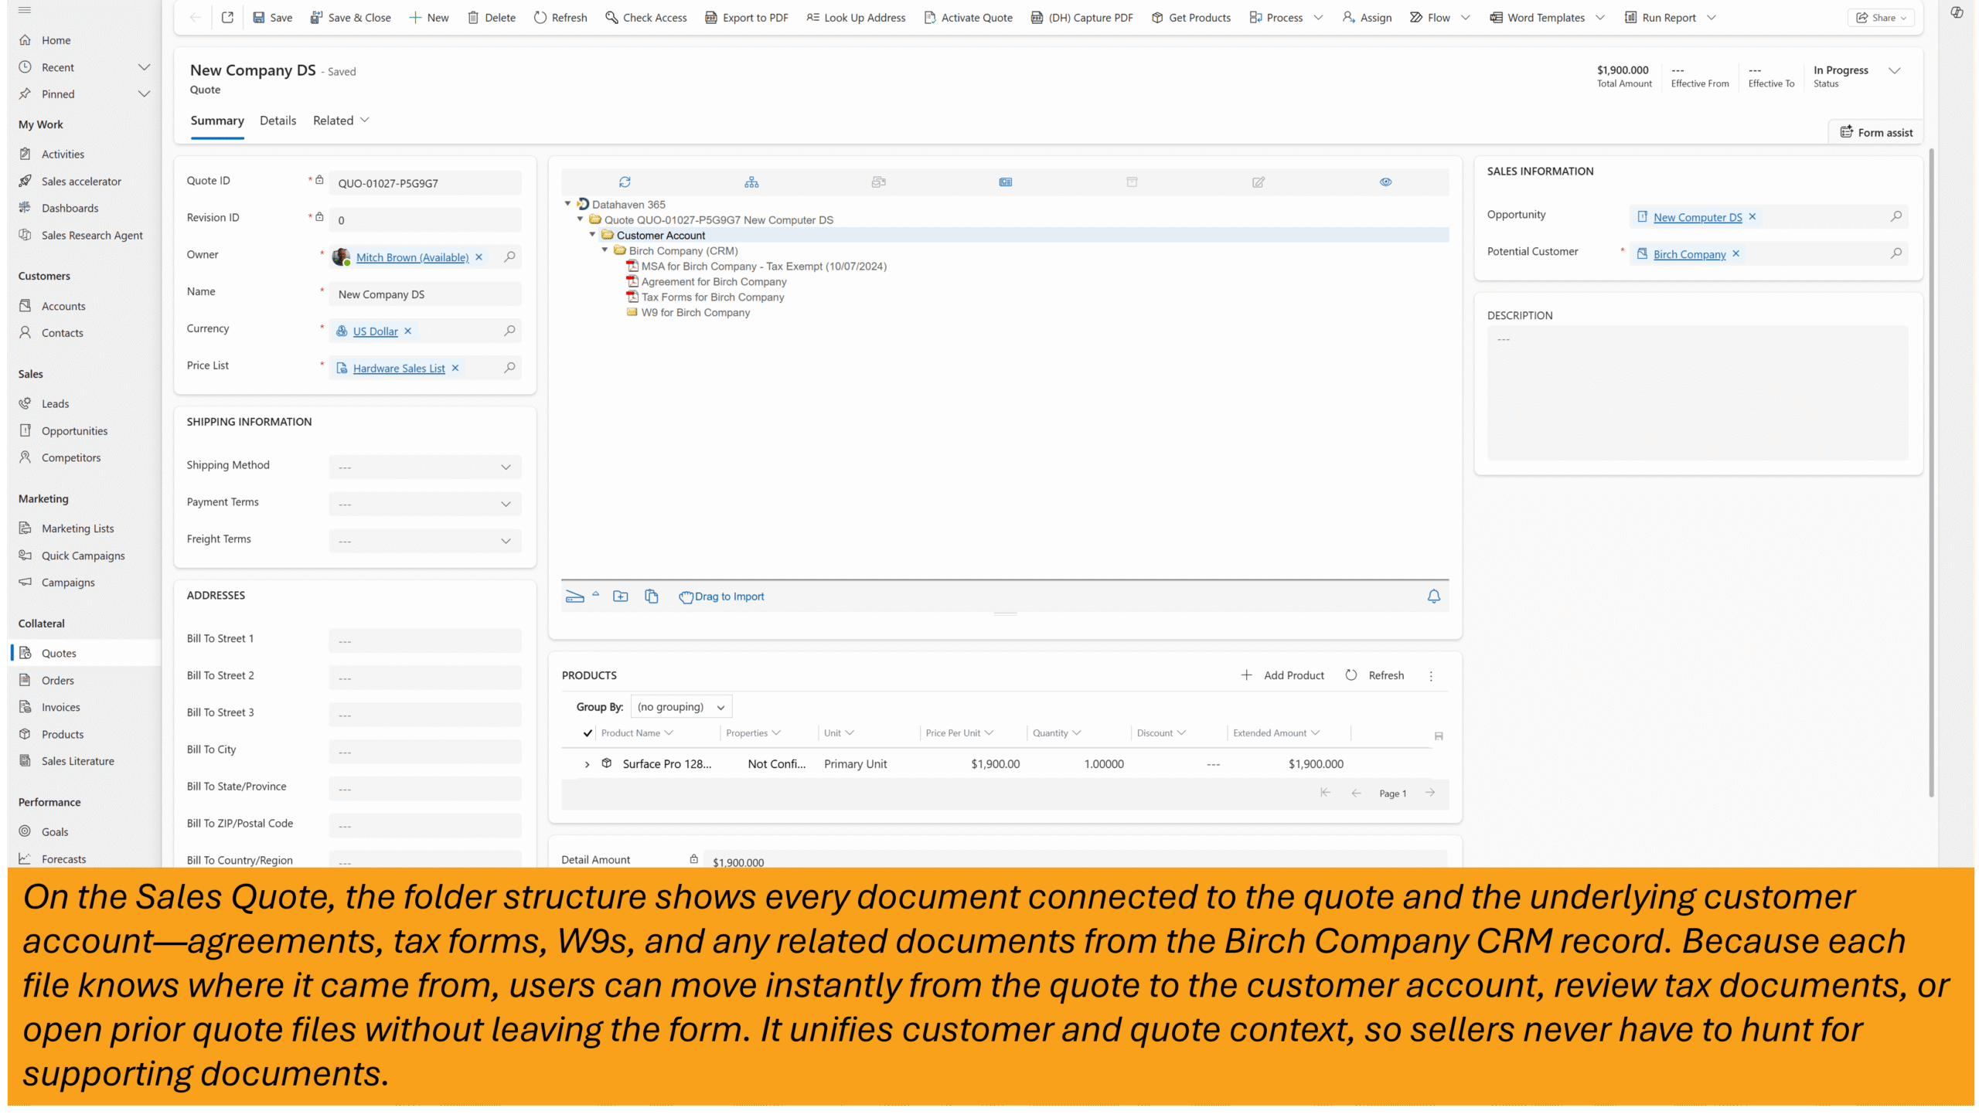This screenshot has width=1979, height=1118.
Task: Open the hierarchy view icon in document panel
Action: click(751, 182)
